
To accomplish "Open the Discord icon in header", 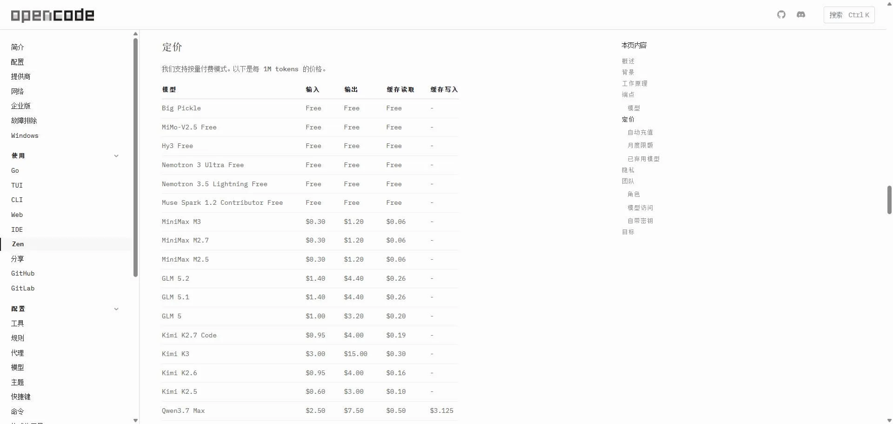I will point(801,15).
